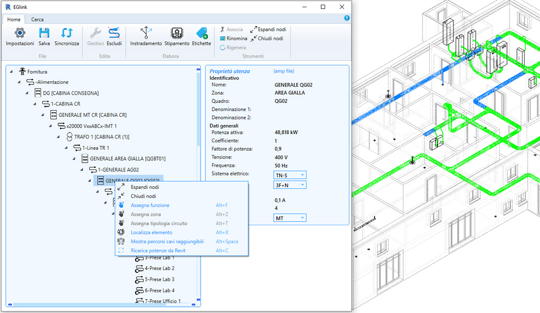Click the Etichette tag icon

(x=201, y=33)
